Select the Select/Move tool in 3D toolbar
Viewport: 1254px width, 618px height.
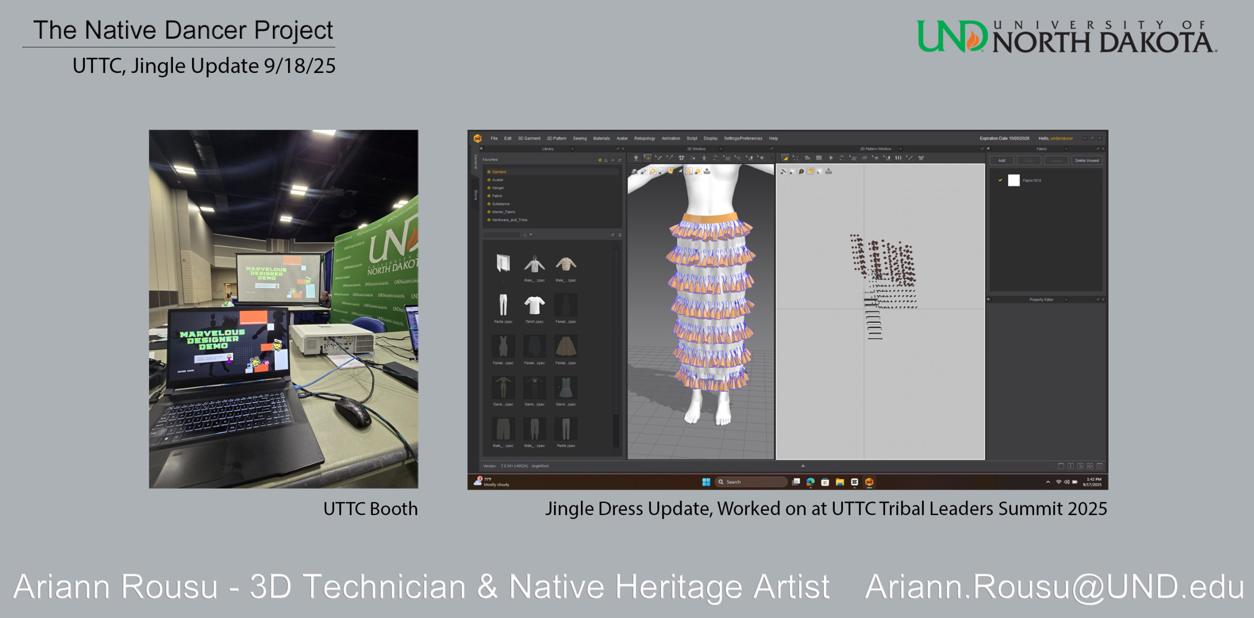click(648, 158)
